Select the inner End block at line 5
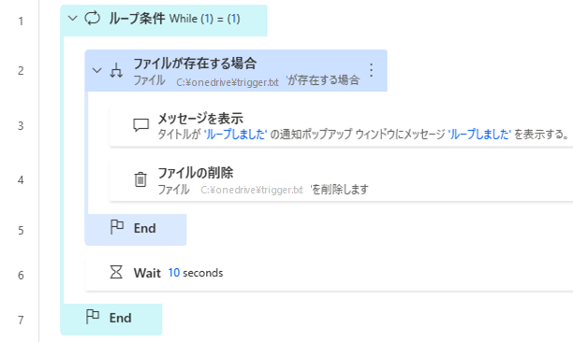Screen dimensions: 573x342 136,229
